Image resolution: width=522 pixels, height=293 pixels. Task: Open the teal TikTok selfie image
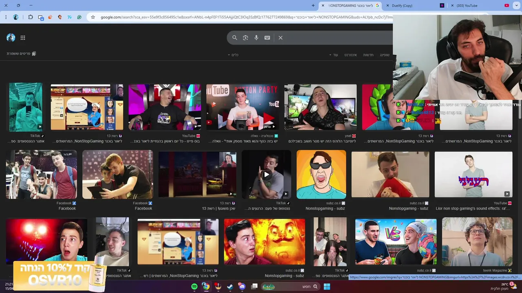26,107
